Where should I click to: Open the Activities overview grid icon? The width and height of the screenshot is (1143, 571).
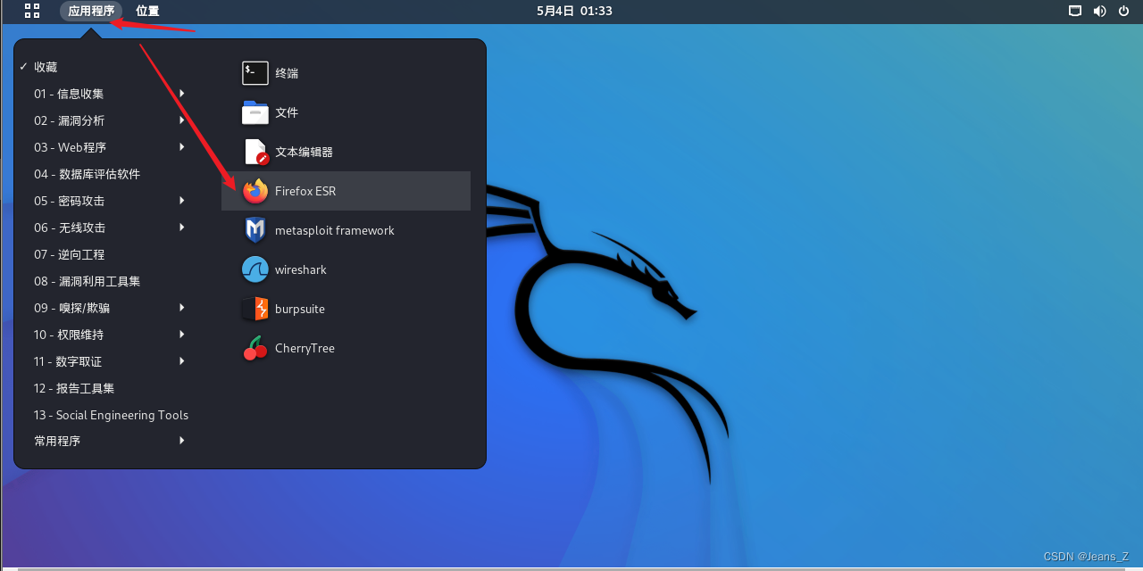point(32,11)
